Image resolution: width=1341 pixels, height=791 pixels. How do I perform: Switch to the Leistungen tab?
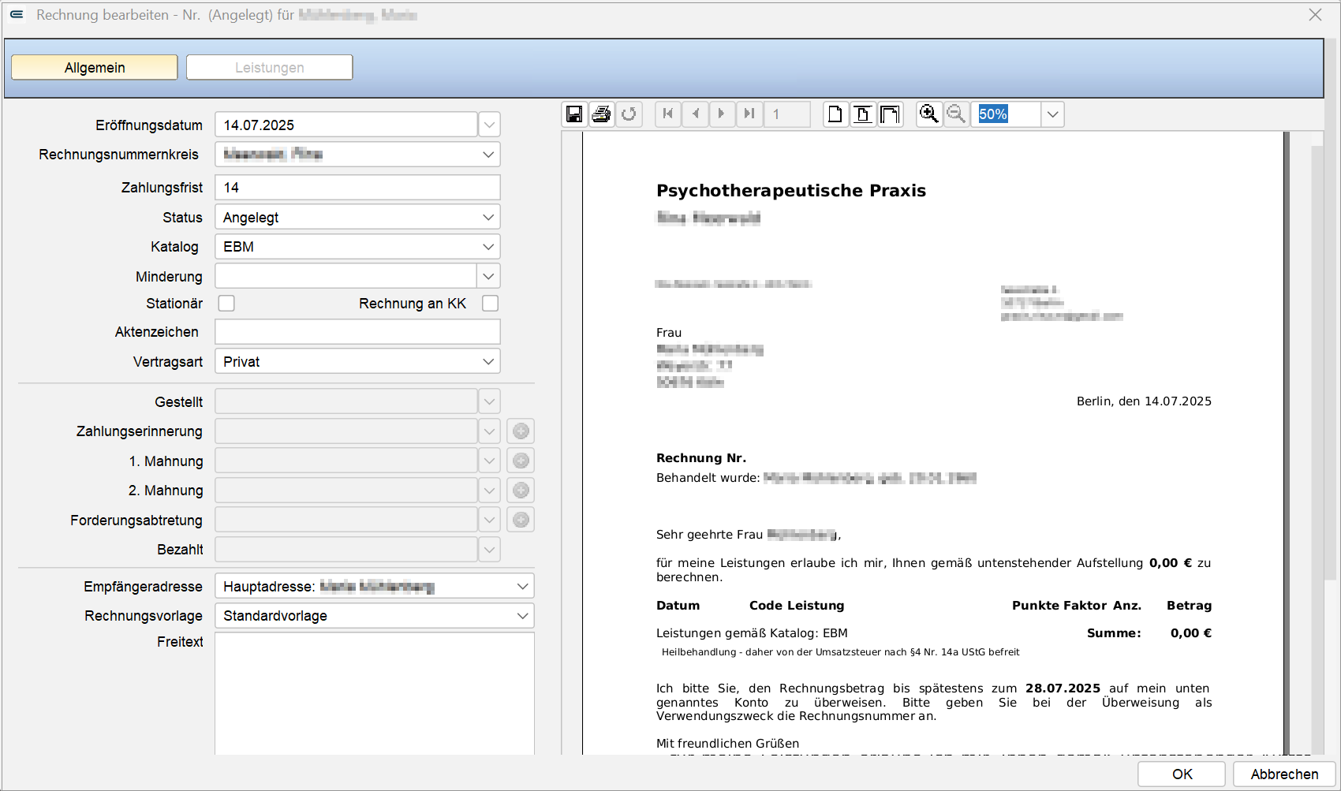tap(269, 67)
